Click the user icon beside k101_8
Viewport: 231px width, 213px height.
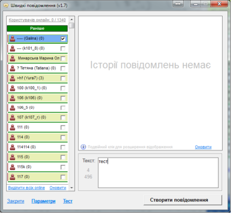(13, 49)
